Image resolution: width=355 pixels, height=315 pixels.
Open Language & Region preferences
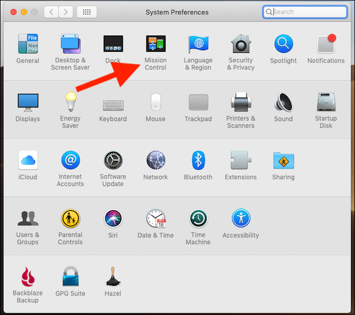[x=198, y=44]
